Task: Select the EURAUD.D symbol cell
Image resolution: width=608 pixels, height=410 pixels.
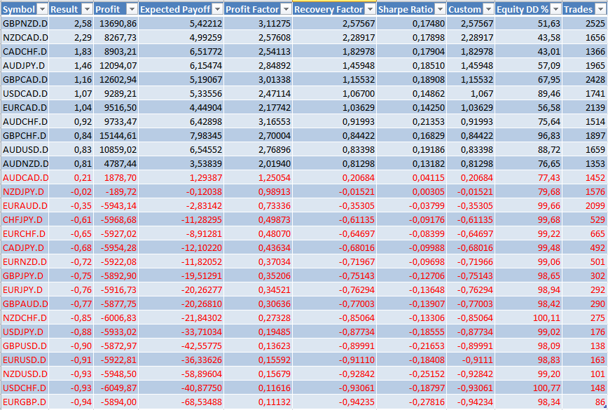Action: [x=25, y=205]
